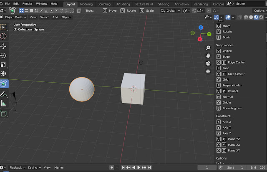The height and width of the screenshot is (172, 267).
Task: Click the blue Z axis gizmo
Action: (x=201, y=28)
